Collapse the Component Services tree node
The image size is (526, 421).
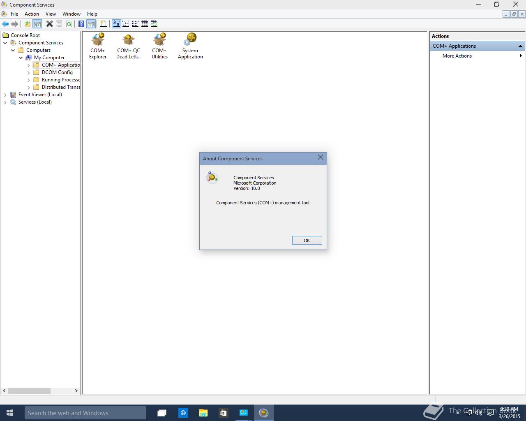tap(5, 43)
